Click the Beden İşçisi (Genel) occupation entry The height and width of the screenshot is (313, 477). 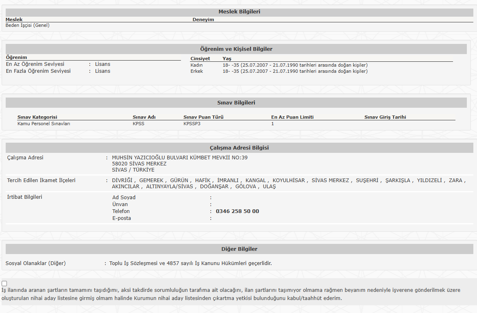click(x=28, y=25)
